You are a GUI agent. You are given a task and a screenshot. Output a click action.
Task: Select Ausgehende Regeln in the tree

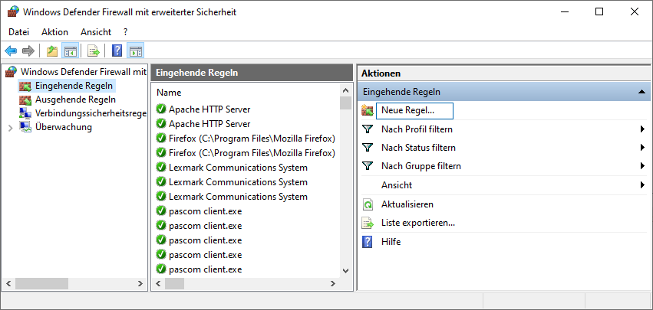tap(75, 100)
